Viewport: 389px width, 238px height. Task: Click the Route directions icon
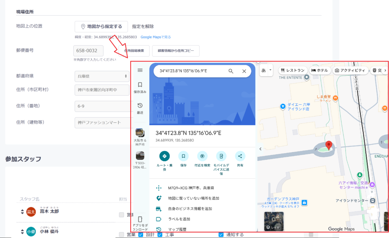(x=164, y=156)
